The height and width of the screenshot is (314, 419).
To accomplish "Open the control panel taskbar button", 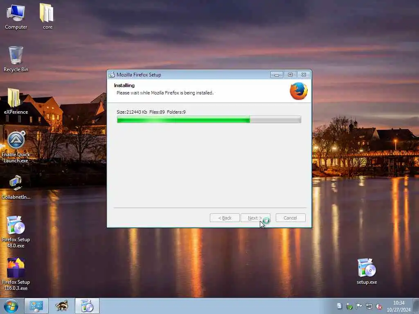I will [x=36, y=306].
